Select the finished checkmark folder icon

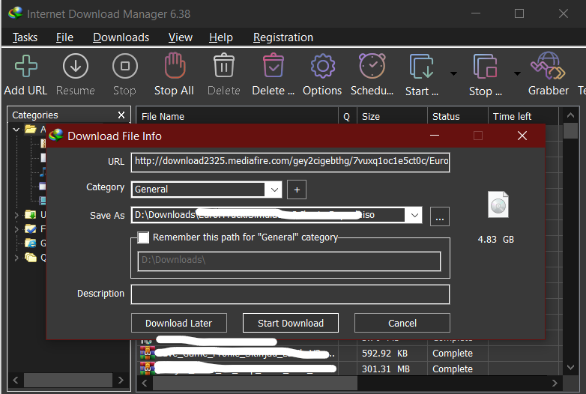[x=30, y=229]
